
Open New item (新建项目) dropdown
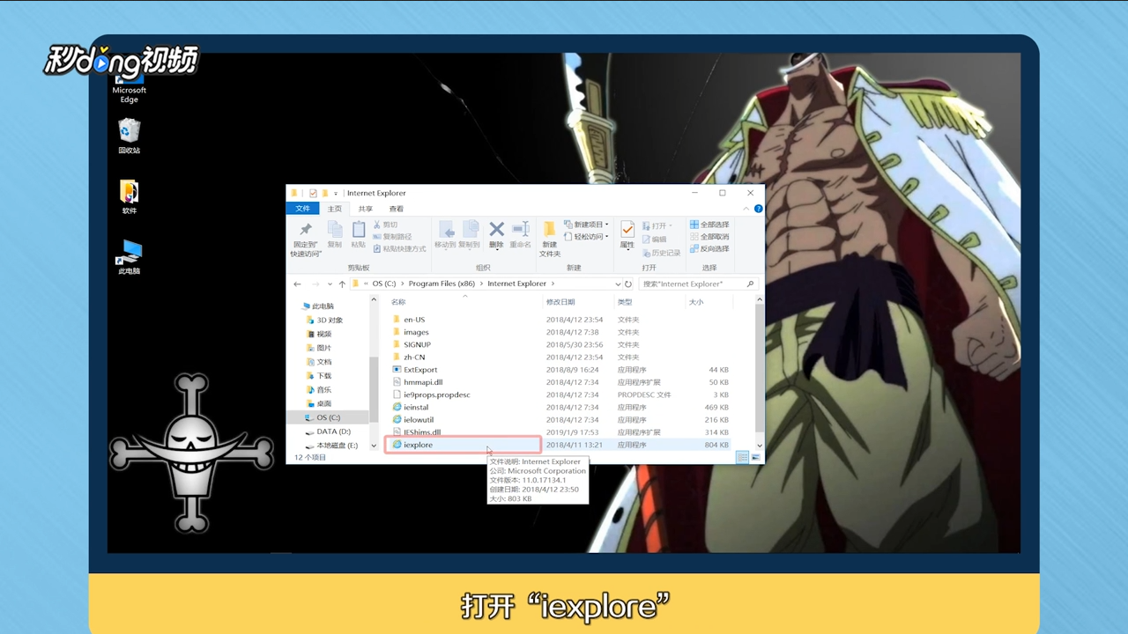tap(585, 225)
